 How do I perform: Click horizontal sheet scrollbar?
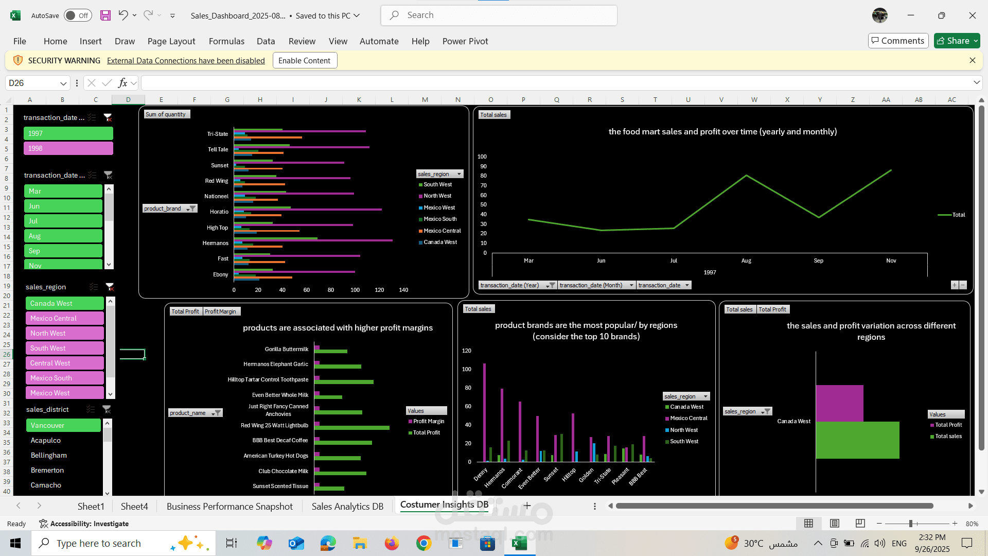pos(774,506)
